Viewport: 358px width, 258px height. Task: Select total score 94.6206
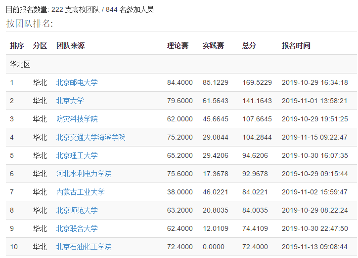click(255, 155)
